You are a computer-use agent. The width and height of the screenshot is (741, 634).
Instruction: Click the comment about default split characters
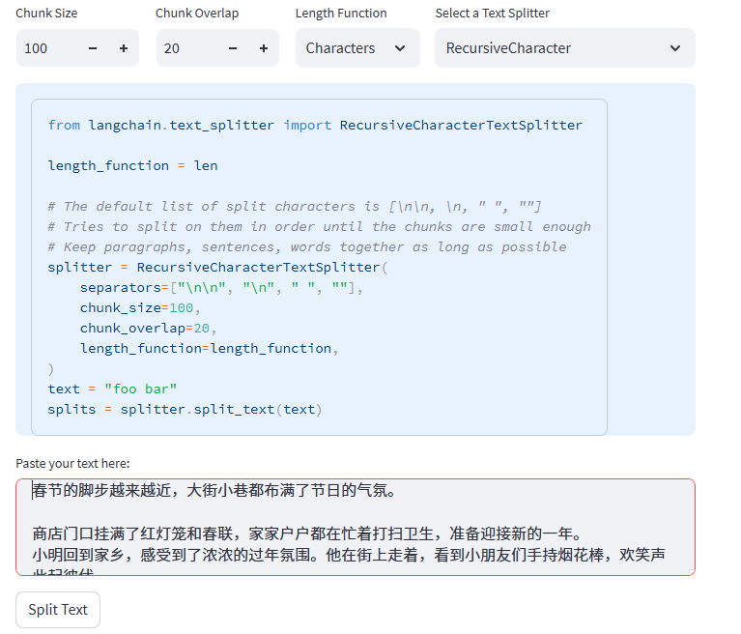pos(295,207)
